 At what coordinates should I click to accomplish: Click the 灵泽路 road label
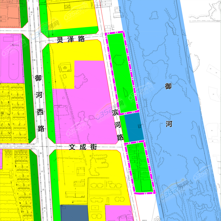coord(71,39)
